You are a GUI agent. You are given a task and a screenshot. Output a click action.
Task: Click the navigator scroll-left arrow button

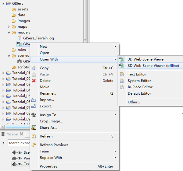coord(2,127)
